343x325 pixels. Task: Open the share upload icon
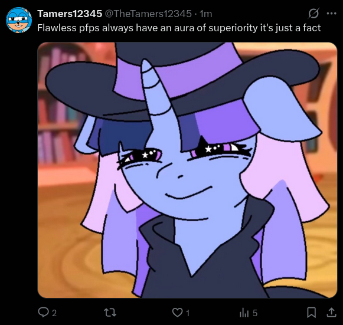(331, 313)
